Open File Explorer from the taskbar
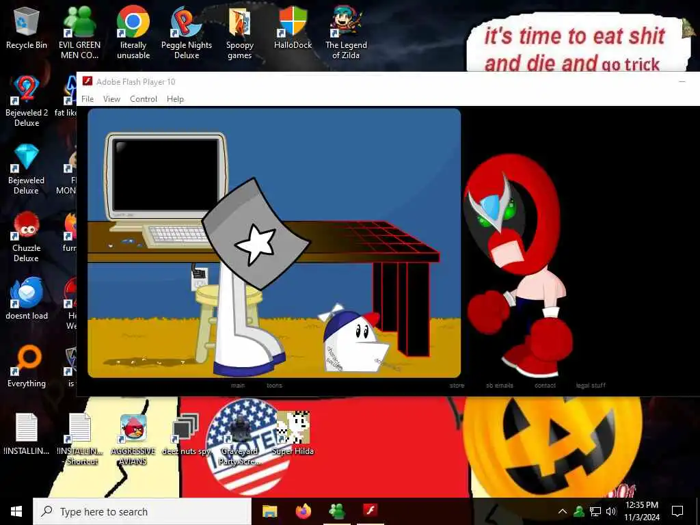The width and height of the screenshot is (700, 525). point(269,511)
